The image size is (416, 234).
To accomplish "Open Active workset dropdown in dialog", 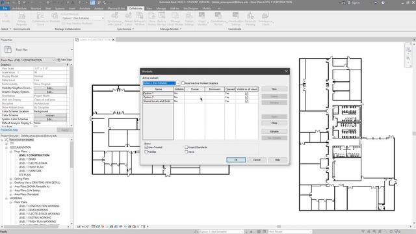I will pyautogui.click(x=178, y=83).
